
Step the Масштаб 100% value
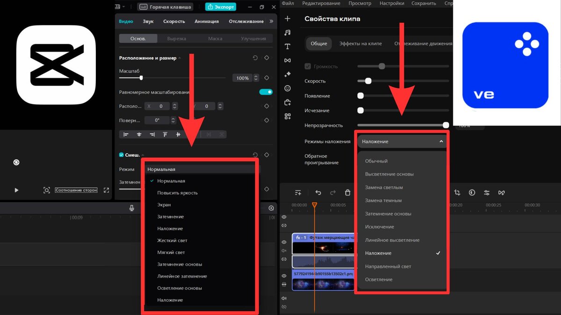click(x=256, y=78)
